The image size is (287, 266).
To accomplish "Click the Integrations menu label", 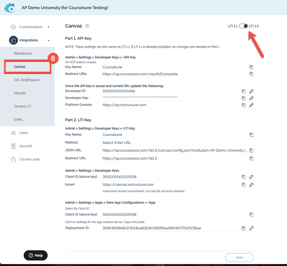I will pyautogui.click(x=29, y=40).
